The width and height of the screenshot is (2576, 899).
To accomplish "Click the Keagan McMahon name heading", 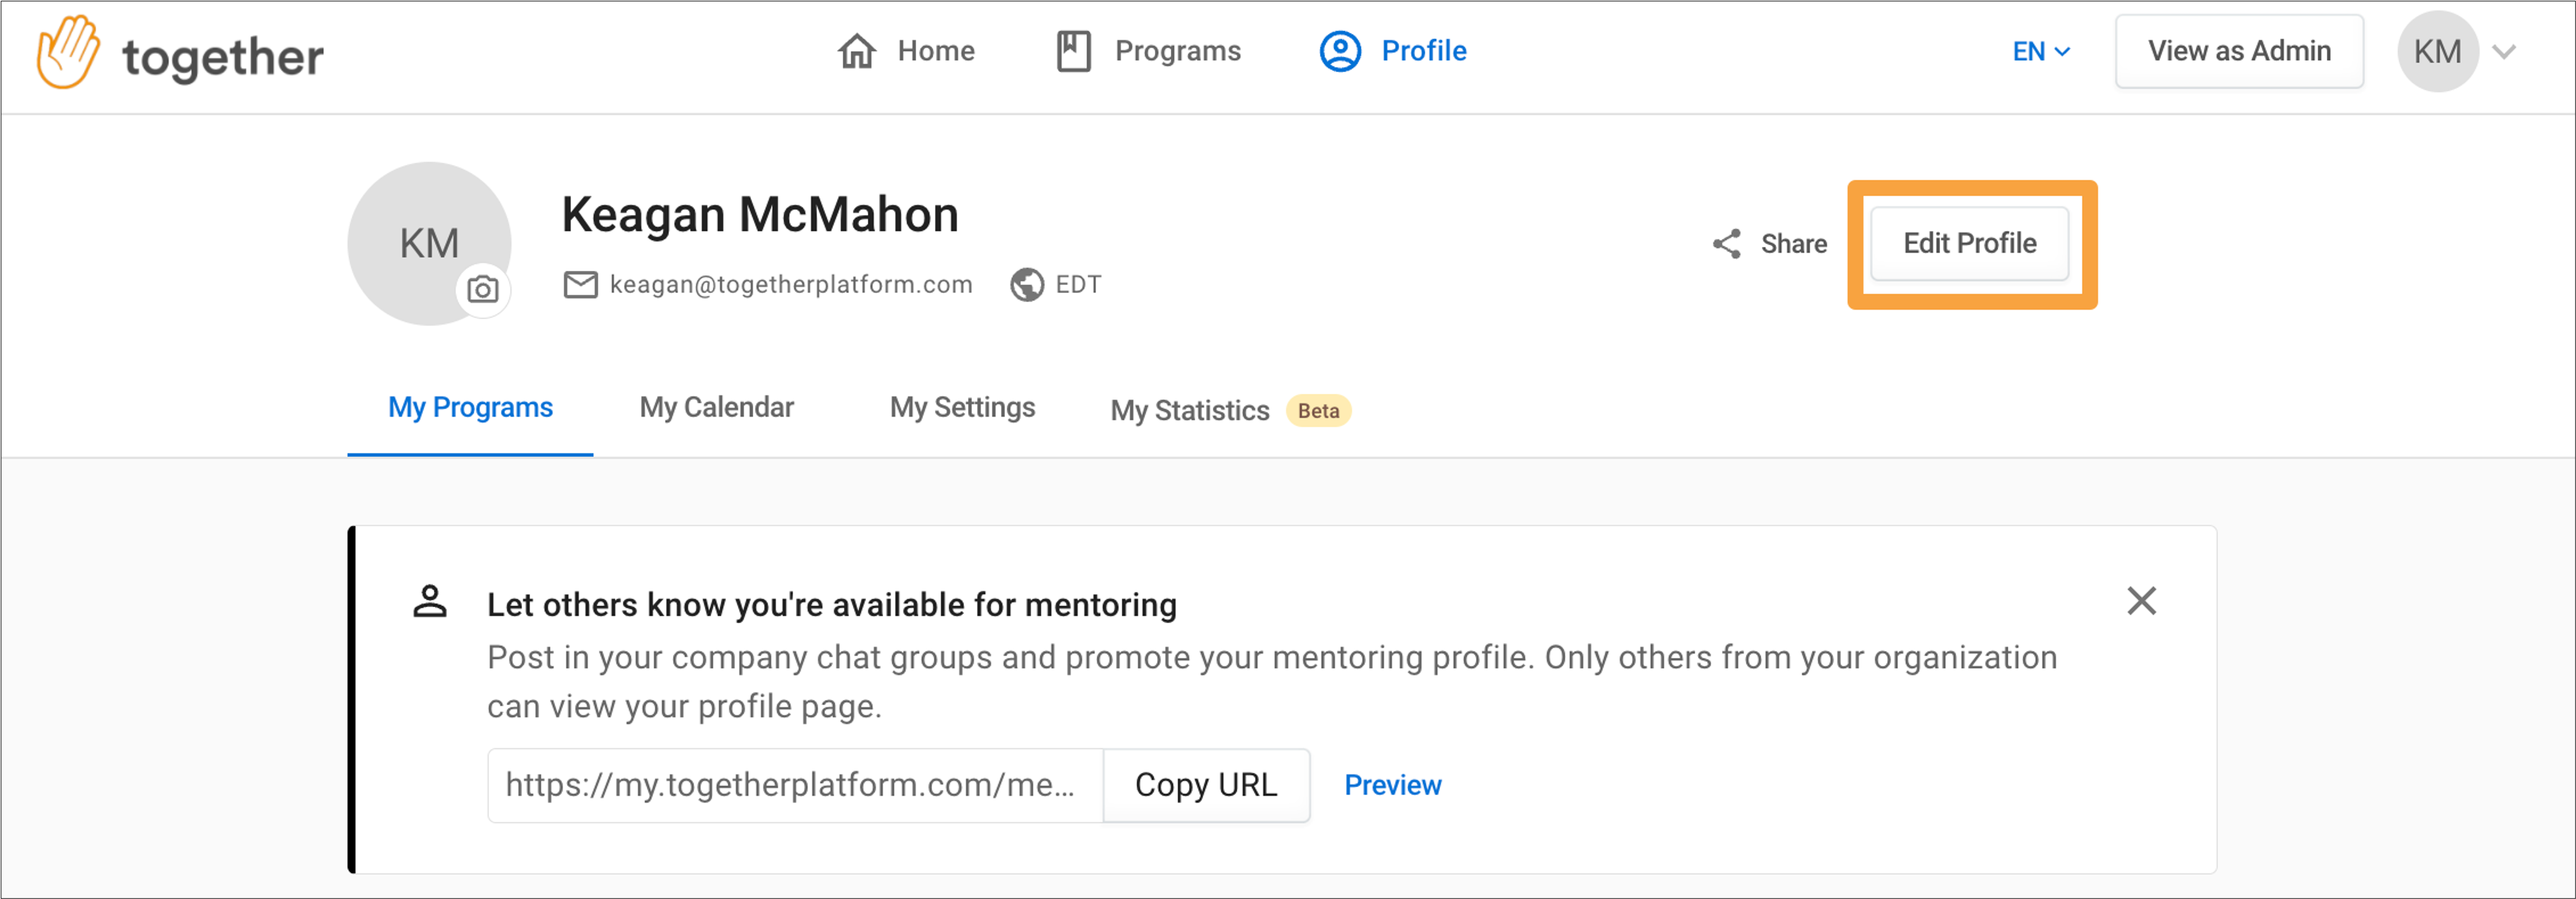I will click(x=760, y=215).
